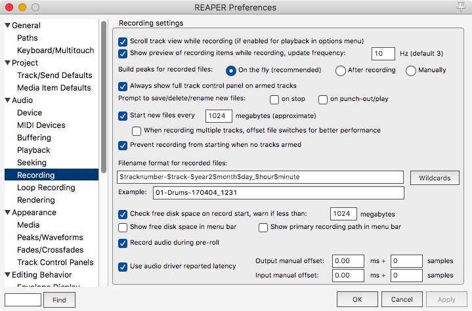Open Fades/Crossfades settings
This screenshot has height=311, width=472.
[x=51, y=250]
